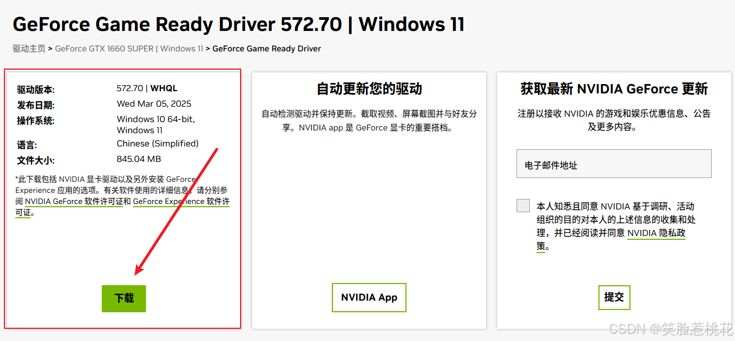The height and width of the screenshot is (341, 735).
Task: Select language value Chinese (Simplified)
Action: [x=158, y=144]
